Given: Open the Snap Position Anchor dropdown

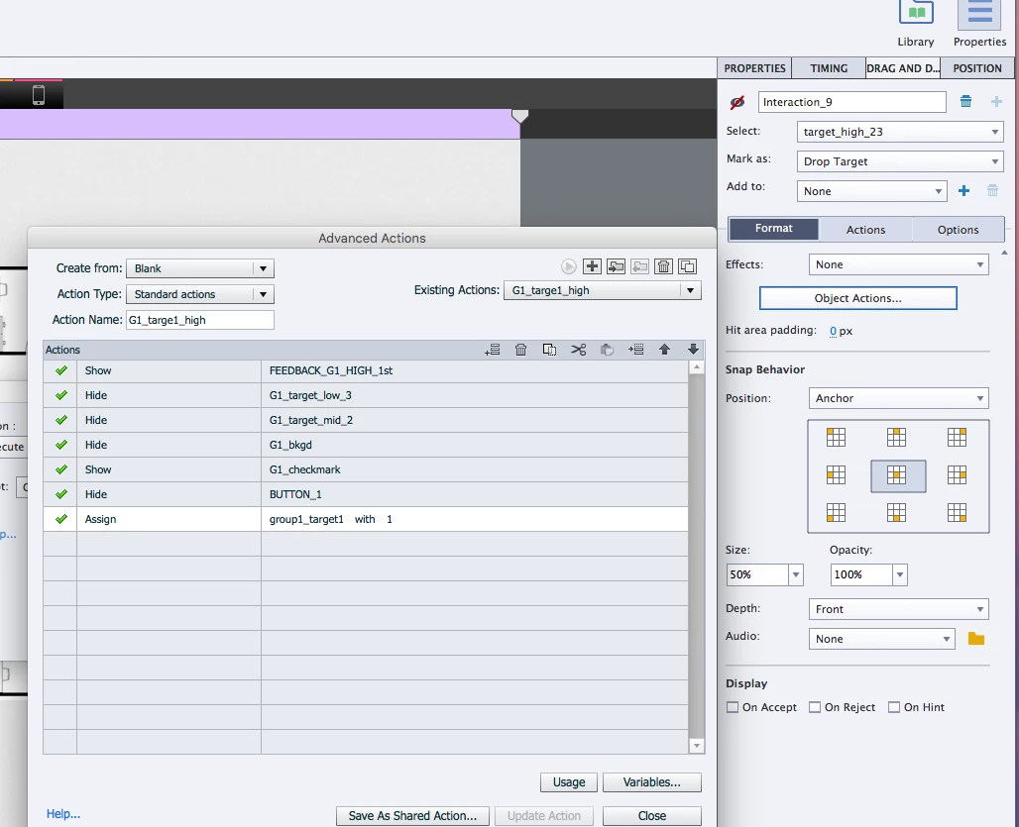Looking at the screenshot, I should tap(899, 398).
